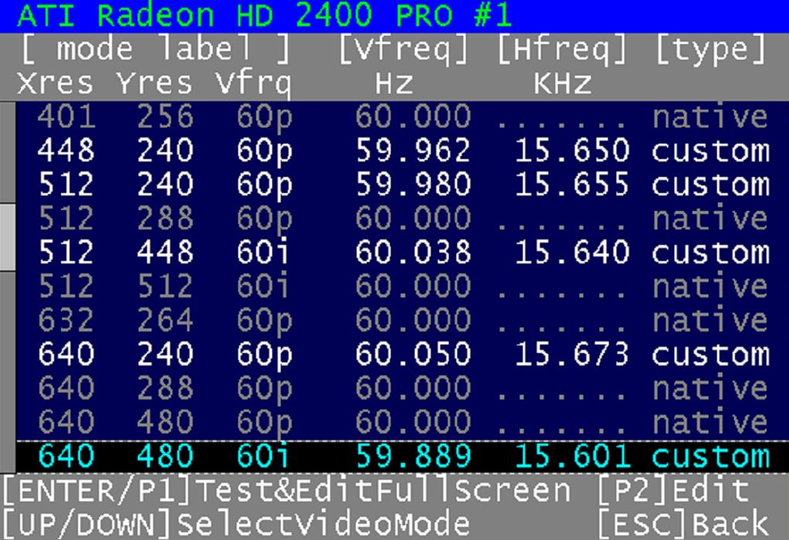789x540 pixels.
Task: Select the 512 240 60p custom mode
Action: 402,185
